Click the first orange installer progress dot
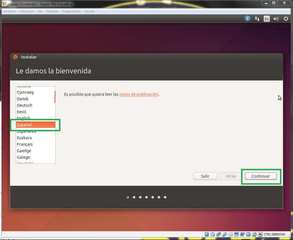Image resolution: width=293 pixels, height=240 pixels. click(x=128, y=197)
